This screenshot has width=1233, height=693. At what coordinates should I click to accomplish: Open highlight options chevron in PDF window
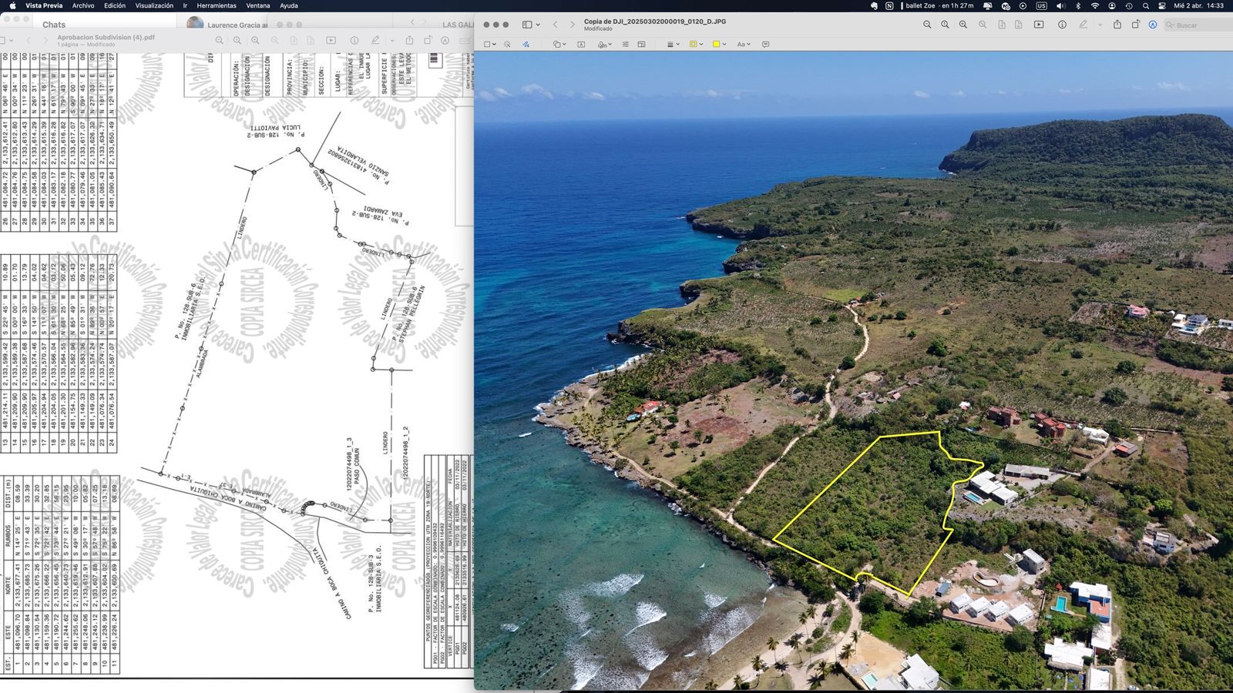click(x=392, y=40)
